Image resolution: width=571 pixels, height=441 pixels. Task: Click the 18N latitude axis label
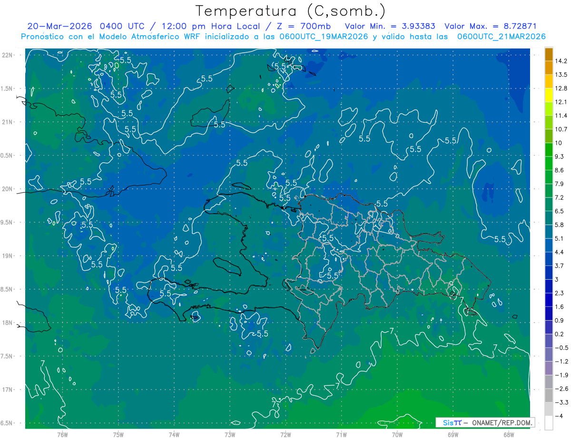tap(7, 323)
